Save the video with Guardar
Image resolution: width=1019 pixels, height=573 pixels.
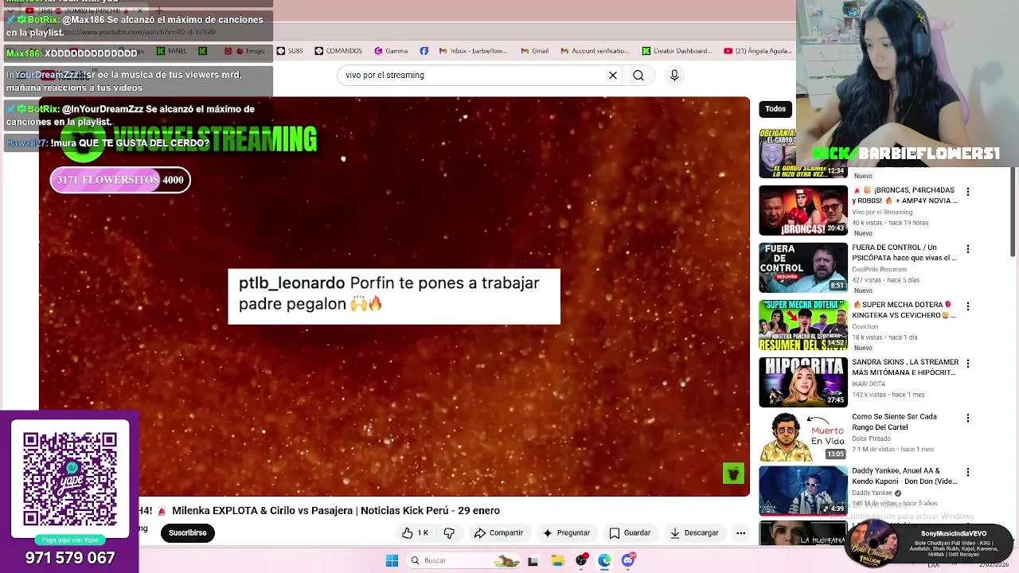pos(630,533)
